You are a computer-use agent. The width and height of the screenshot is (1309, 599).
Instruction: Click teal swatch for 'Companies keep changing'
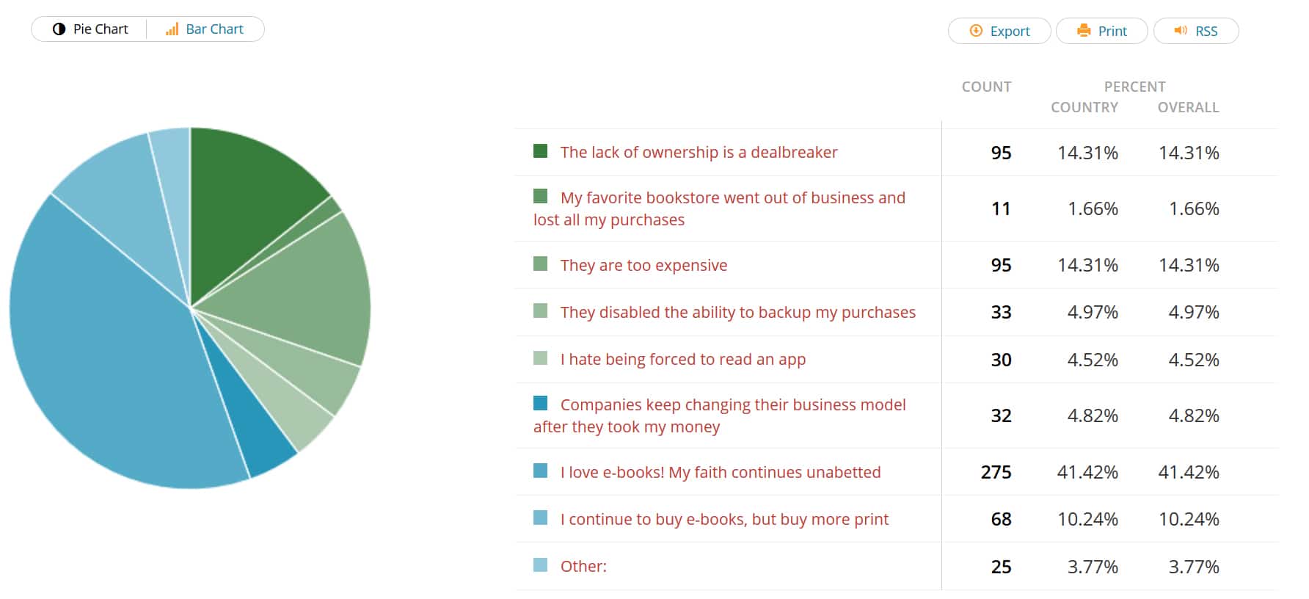point(541,403)
